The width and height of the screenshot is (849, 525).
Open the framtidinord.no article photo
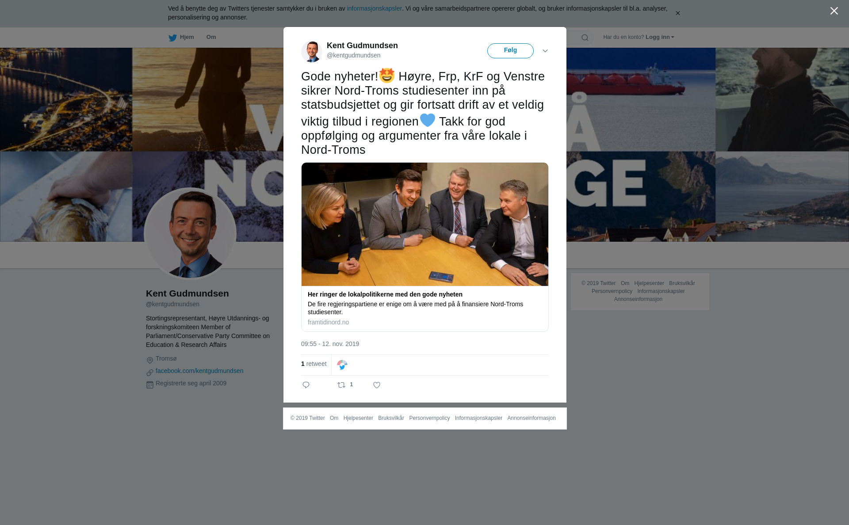425,224
